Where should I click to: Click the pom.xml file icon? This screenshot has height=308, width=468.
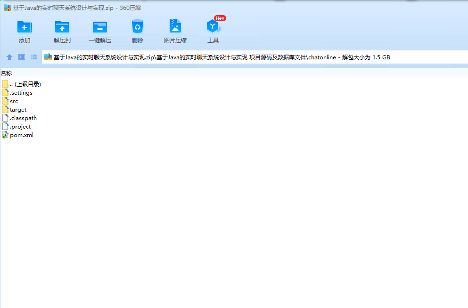point(5,135)
